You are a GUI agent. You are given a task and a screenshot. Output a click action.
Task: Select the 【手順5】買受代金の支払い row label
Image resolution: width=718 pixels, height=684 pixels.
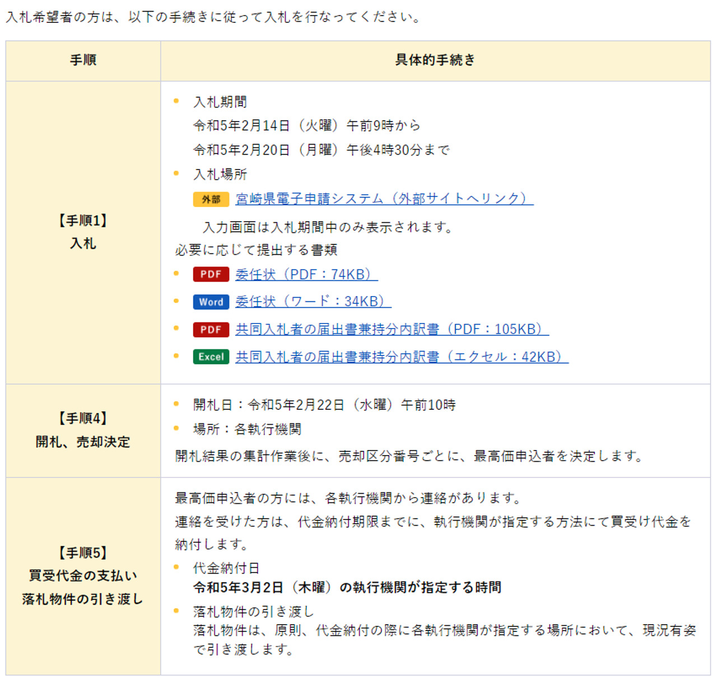(x=83, y=576)
